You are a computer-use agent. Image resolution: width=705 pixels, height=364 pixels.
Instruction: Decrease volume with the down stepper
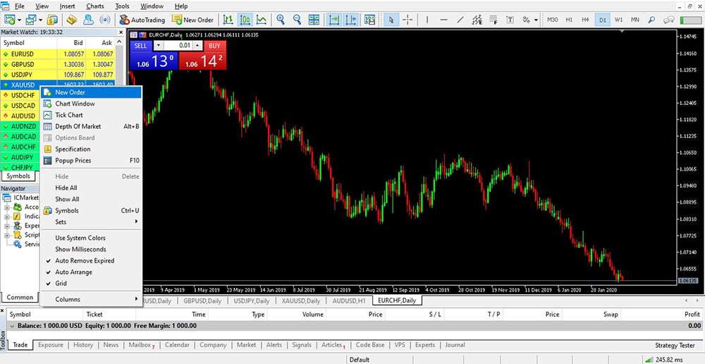click(158, 46)
